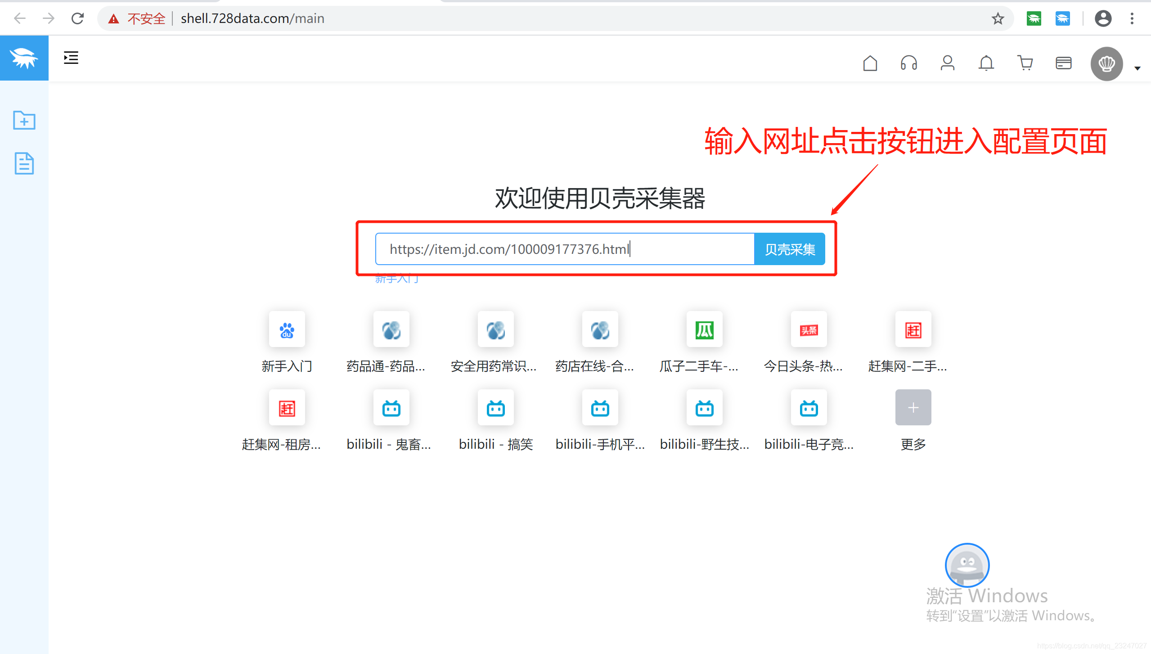Click the browser forward arrow

[48, 18]
